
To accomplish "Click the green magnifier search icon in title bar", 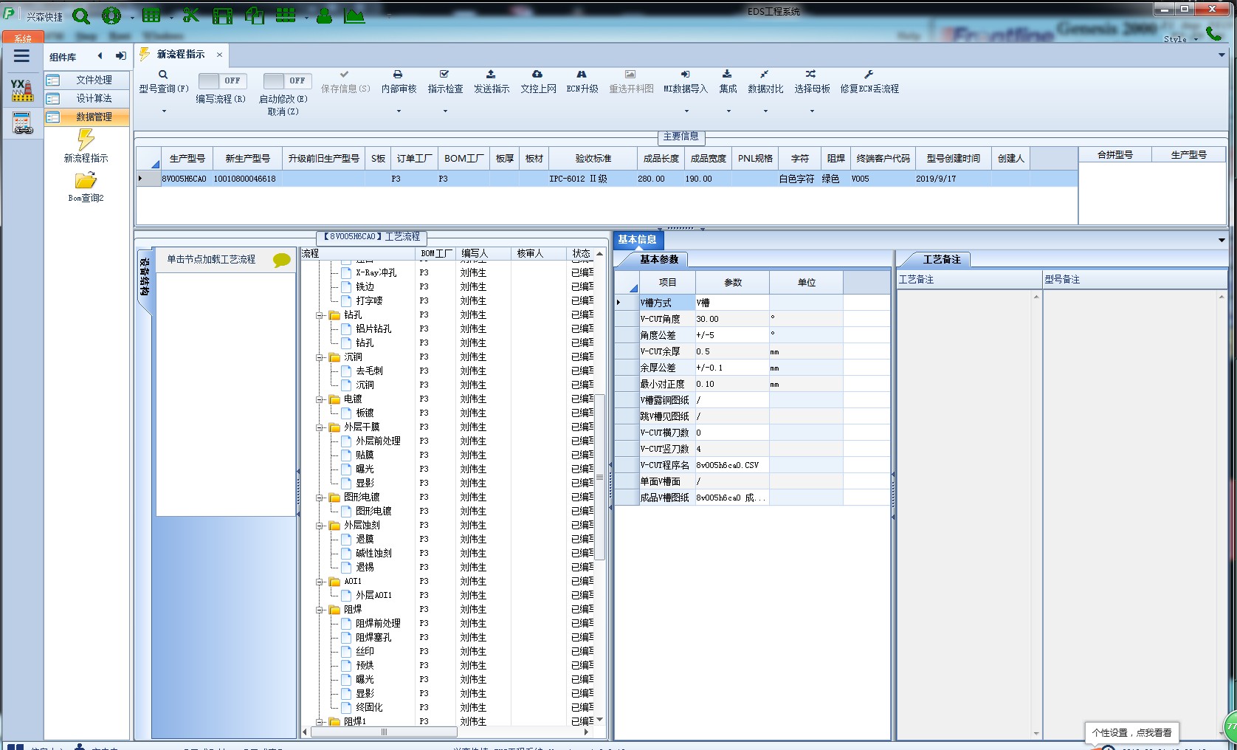I will tap(81, 16).
